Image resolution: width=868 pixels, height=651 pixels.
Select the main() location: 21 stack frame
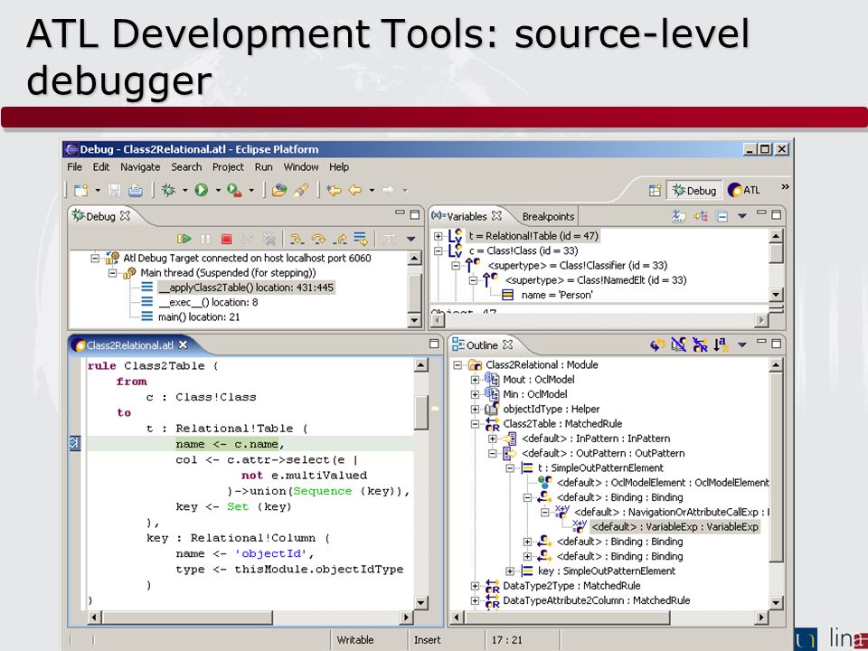click(199, 317)
